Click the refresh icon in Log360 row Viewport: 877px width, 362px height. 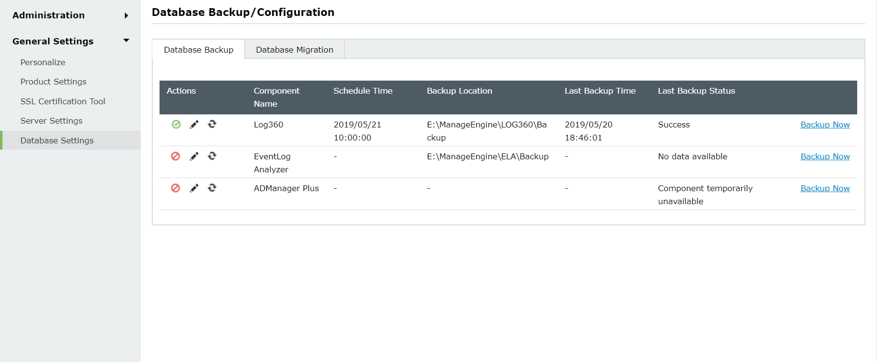pyautogui.click(x=212, y=124)
